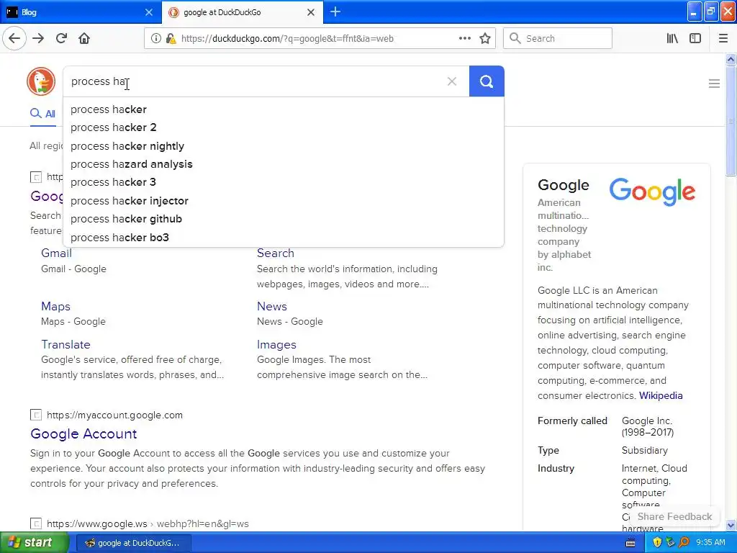Screen dimensions: 737x553
Task: Click the page scrollbar down arrow
Action: pyautogui.click(x=731, y=525)
